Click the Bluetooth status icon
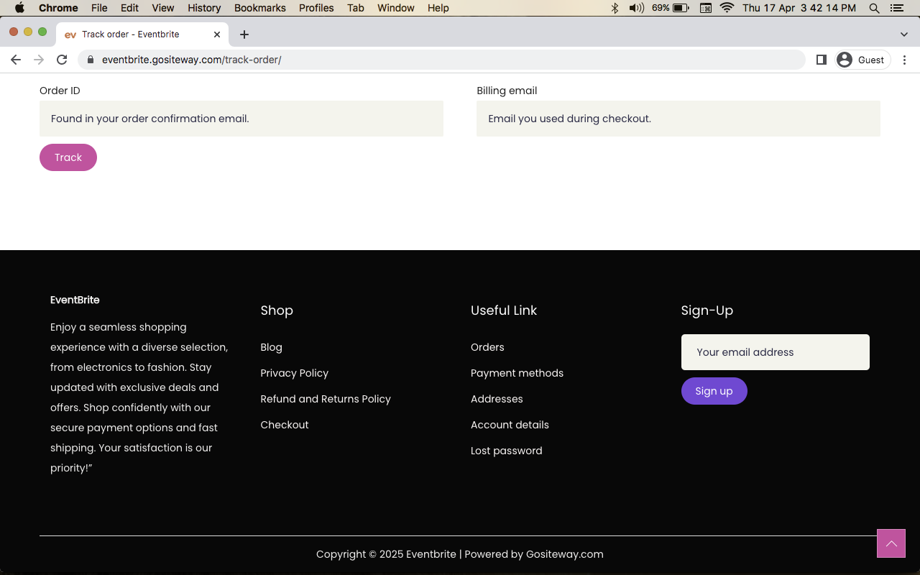Screen dimensions: 920x575 [x=615, y=8]
